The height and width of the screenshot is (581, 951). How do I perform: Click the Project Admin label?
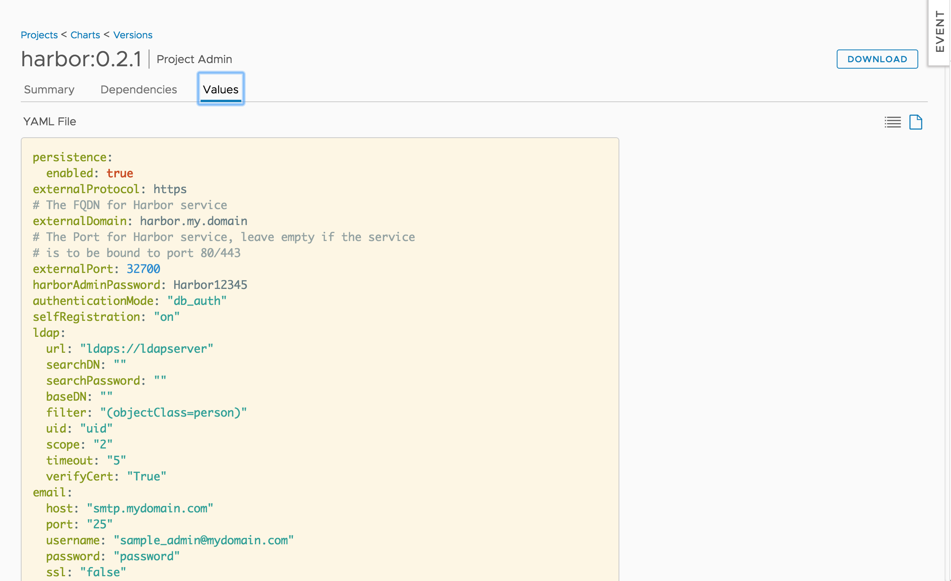[193, 59]
